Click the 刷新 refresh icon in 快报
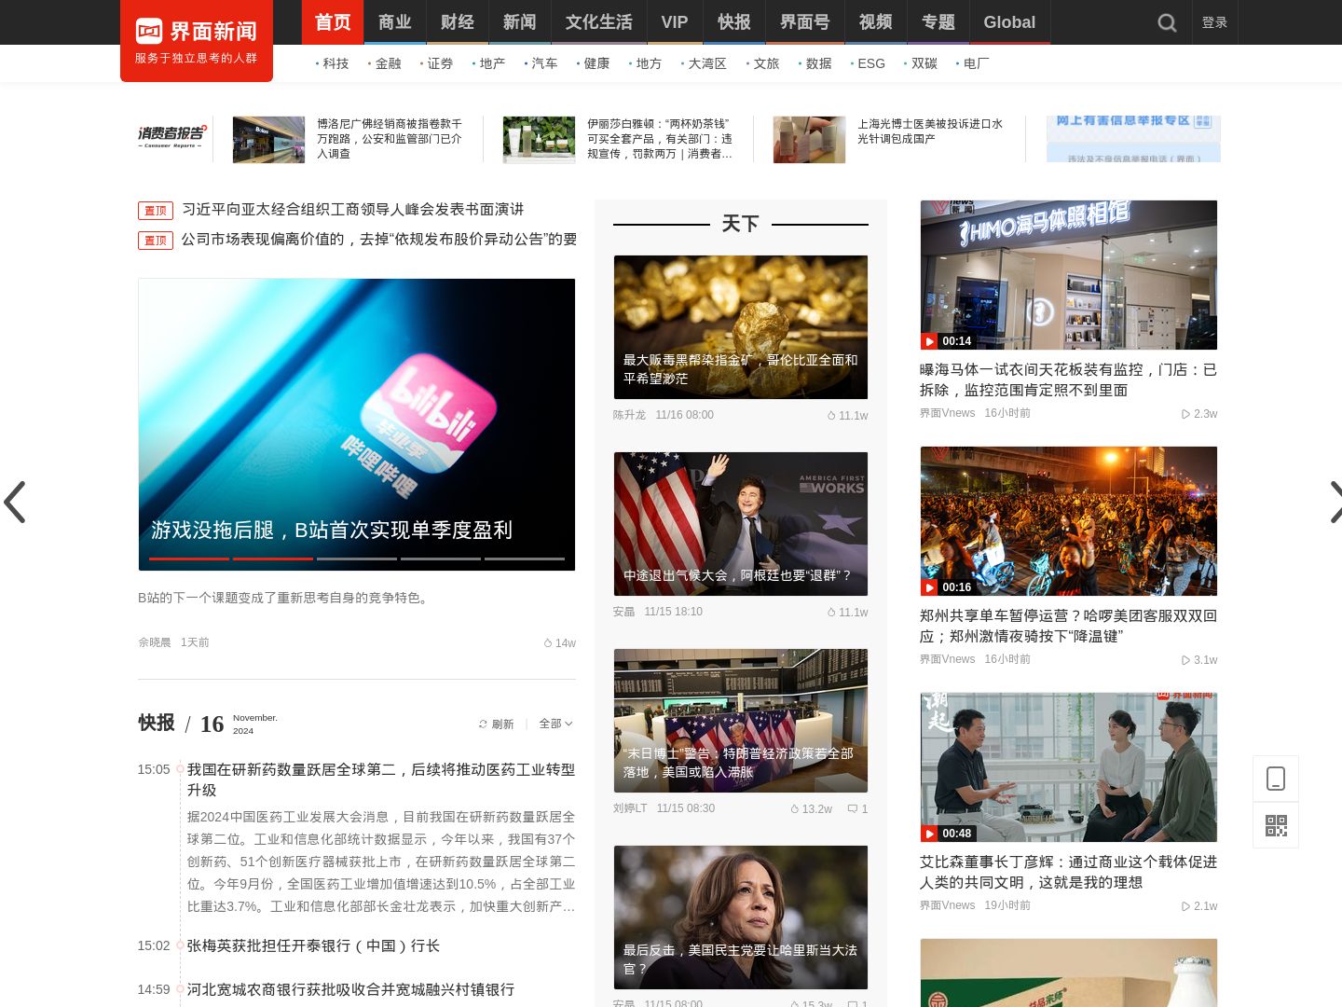The image size is (1342, 1007). [483, 724]
